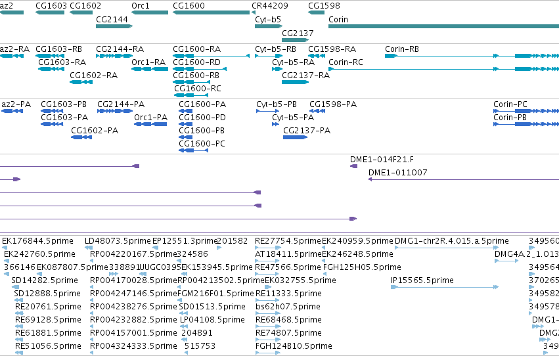Image resolution: width=559 pixels, height=356 pixels.
Task: Click transcript CG1603-RA
Action: (x=62, y=62)
